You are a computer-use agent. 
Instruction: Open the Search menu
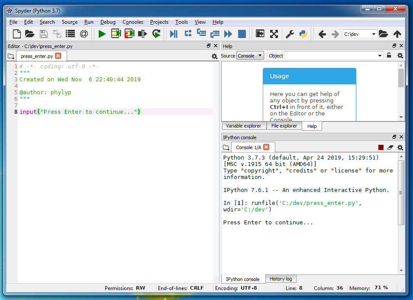(48, 22)
